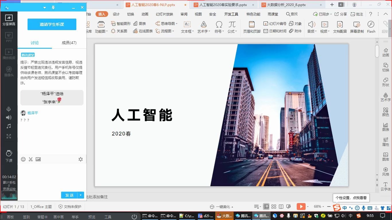The width and height of the screenshot is (392, 220).
Task: Start slideshow with orange play button
Action: point(301,207)
